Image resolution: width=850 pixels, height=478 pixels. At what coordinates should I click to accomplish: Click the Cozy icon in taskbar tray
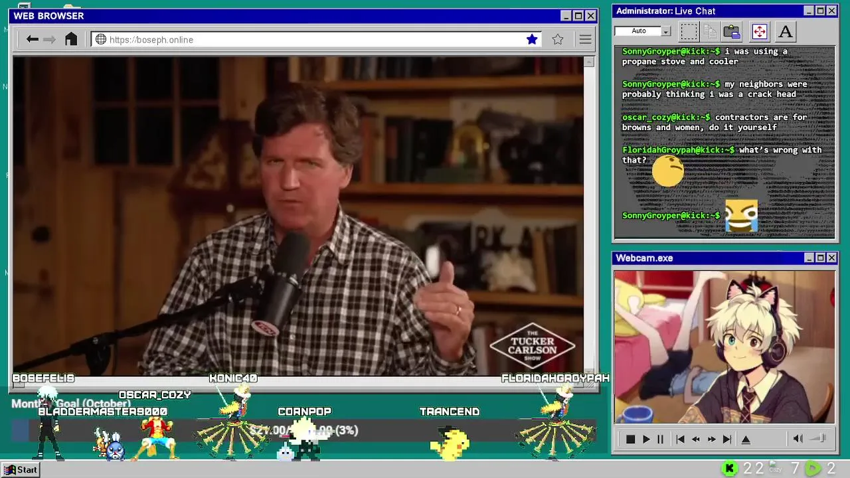[775, 468]
